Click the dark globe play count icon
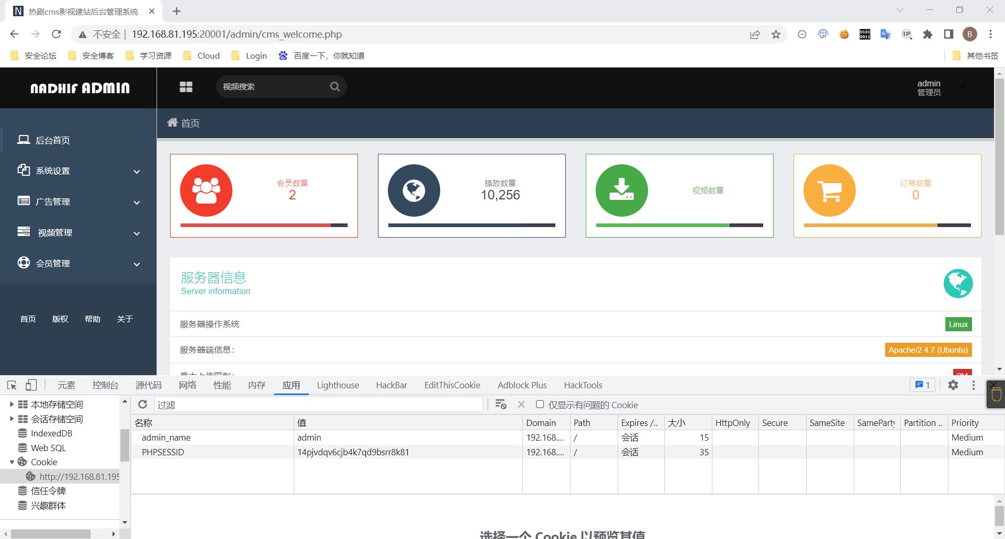Image resolution: width=1005 pixels, height=539 pixels. pyautogui.click(x=414, y=190)
